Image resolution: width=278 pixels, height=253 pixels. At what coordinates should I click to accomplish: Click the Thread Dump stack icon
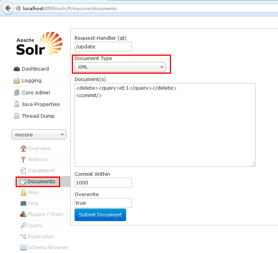pos(17,116)
